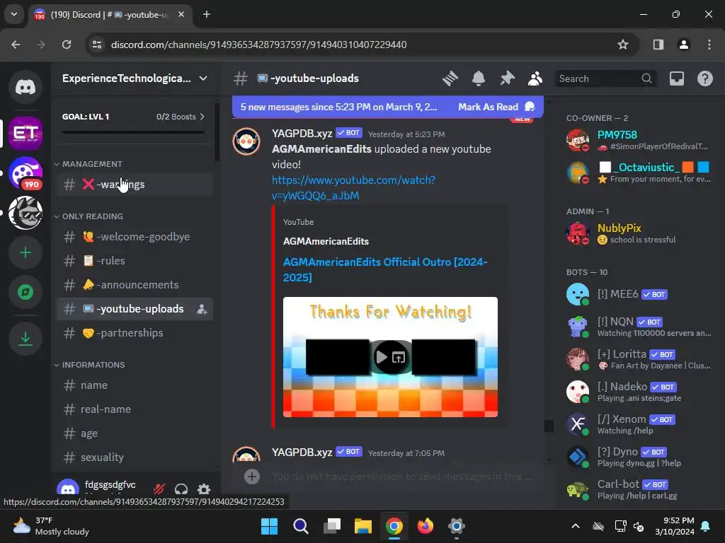
Task: Open the Help question mark icon
Action: tap(704, 78)
